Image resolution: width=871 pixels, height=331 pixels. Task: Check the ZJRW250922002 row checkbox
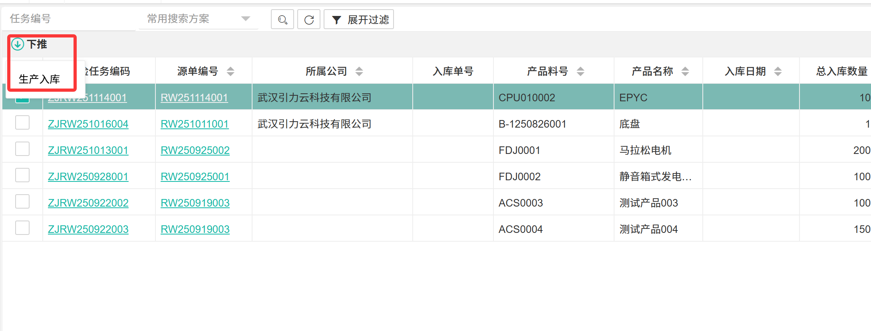[x=22, y=202]
